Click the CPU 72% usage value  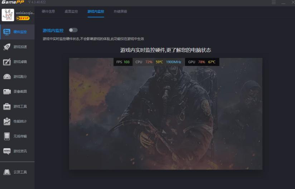click(149, 62)
